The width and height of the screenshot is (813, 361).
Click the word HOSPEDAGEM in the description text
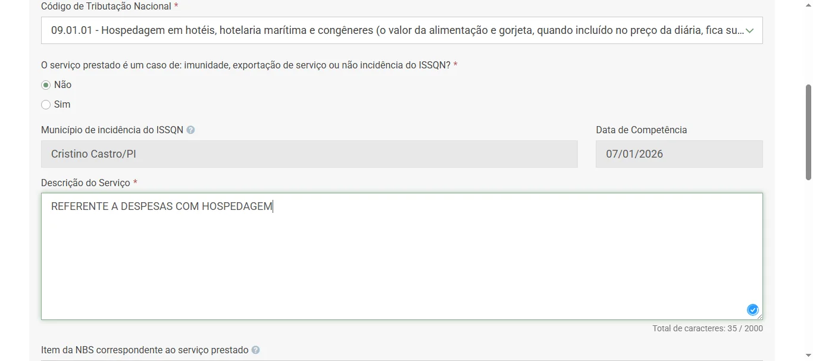[237, 207]
